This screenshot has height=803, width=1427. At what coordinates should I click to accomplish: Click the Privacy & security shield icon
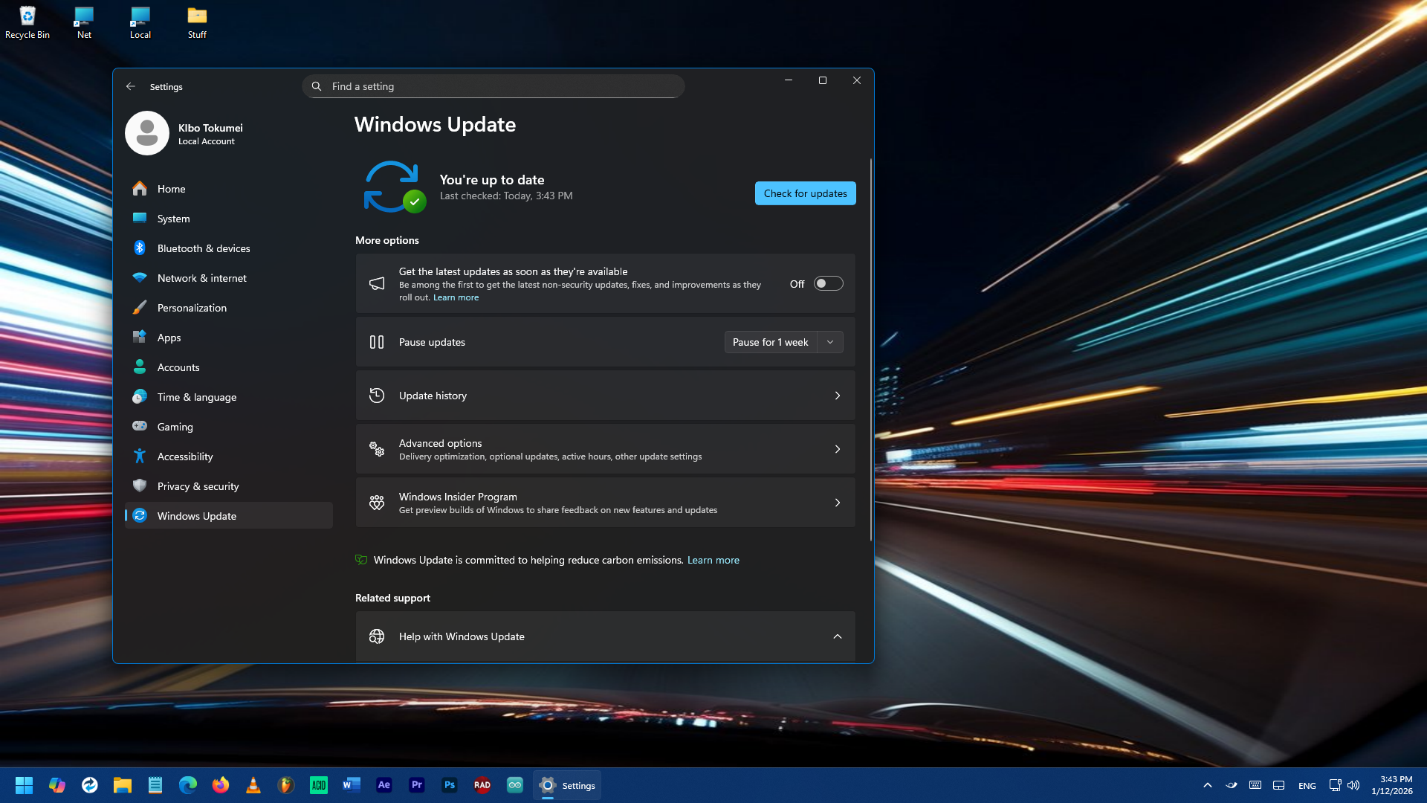coord(140,486)
